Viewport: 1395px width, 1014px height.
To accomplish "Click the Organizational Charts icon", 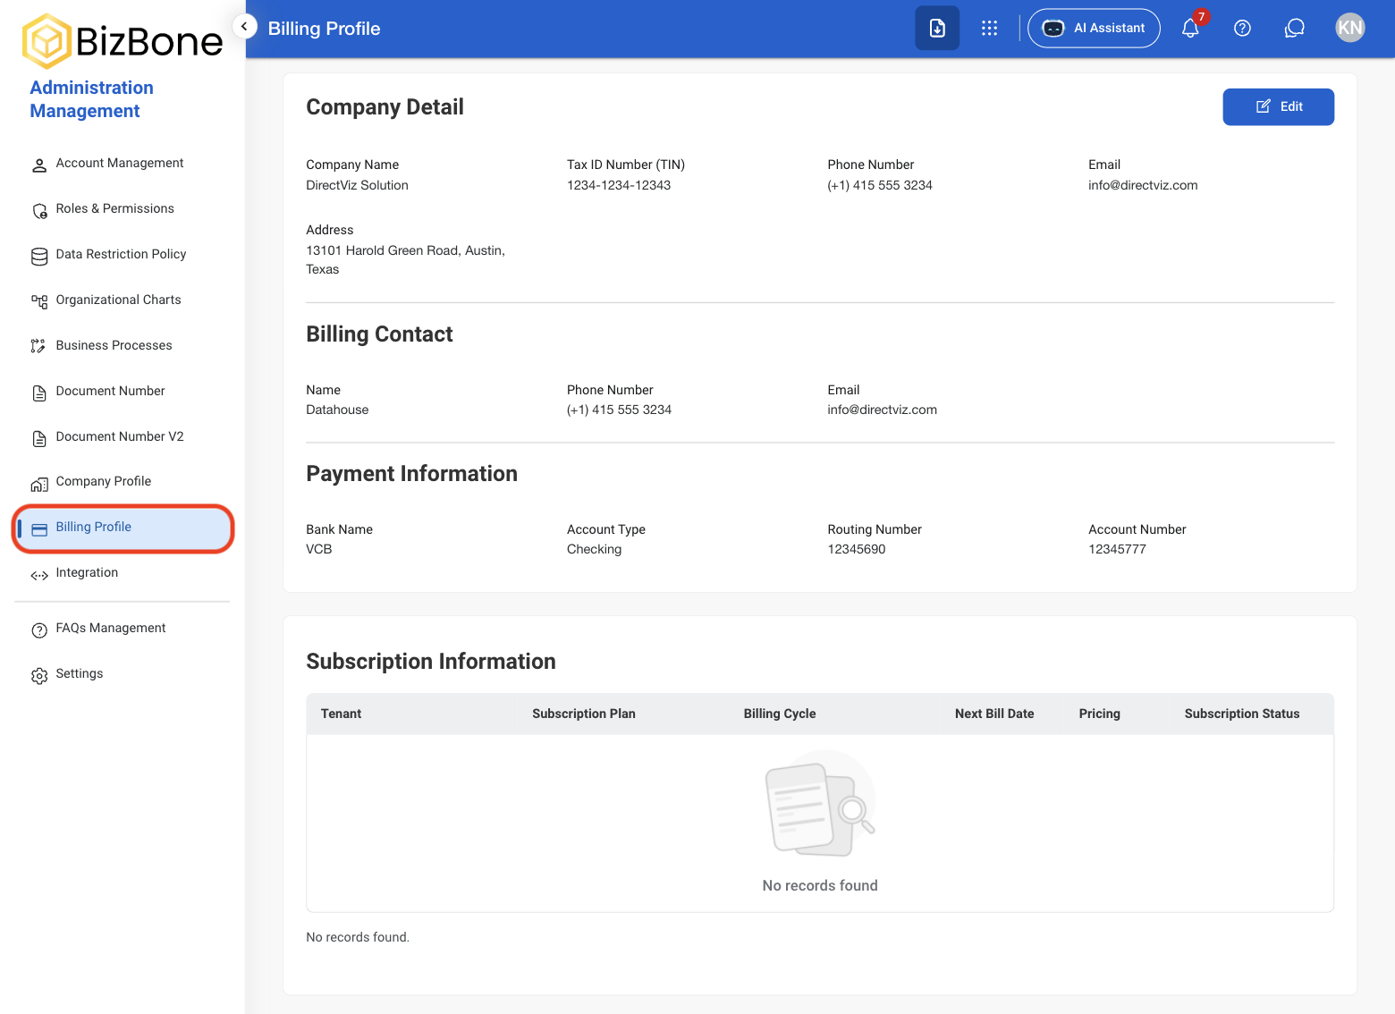I will click(39, 302).
